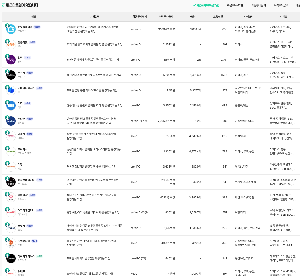Open the 트릿지 company name link

coord(21,226)
